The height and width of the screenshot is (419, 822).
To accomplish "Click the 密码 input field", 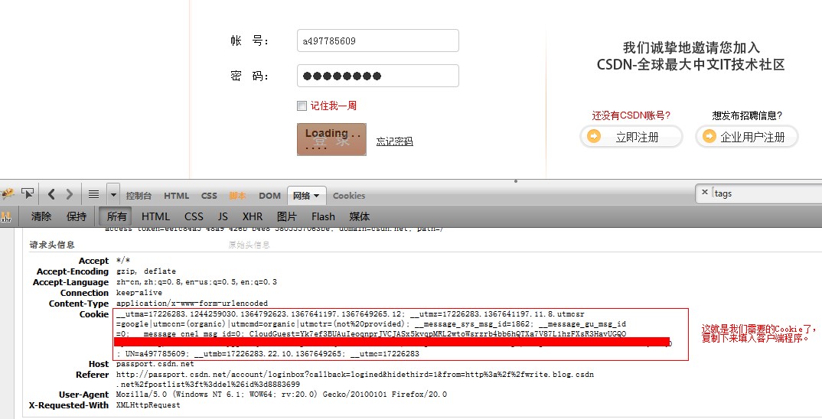I will (x=378, y=76).
